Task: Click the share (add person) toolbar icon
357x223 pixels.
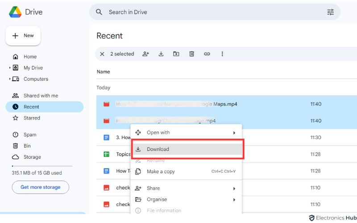Action: tap(145, 54)
